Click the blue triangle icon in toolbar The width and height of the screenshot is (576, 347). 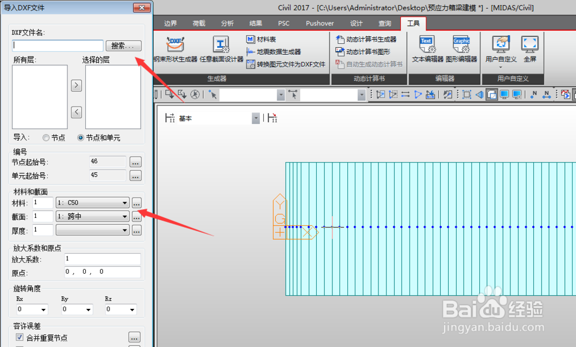tap(418, 95)
